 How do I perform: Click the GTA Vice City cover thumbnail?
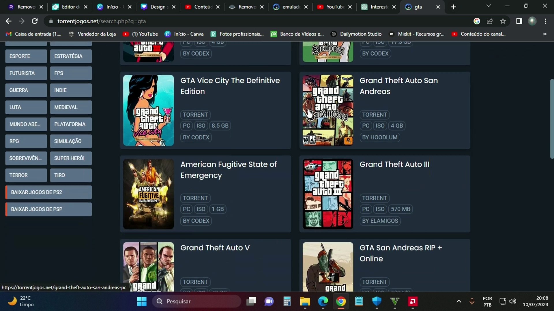point(148,110)
